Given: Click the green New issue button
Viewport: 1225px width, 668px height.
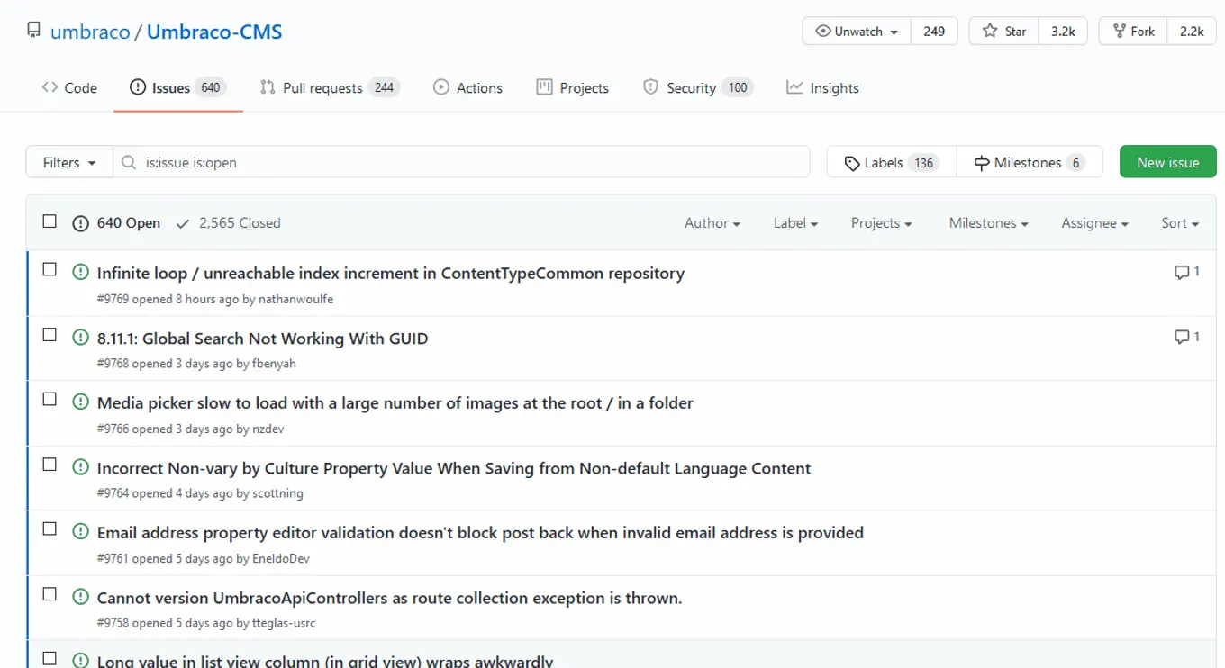Looking at the screenshot, I should pyautogui.click(x=1167, y=162).
